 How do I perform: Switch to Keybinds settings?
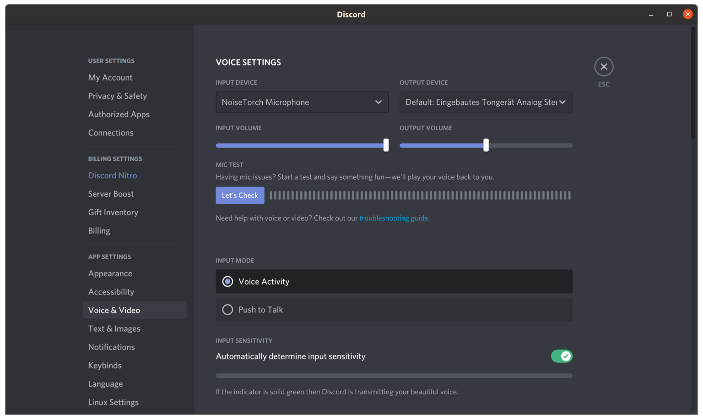tap(105, 366)
